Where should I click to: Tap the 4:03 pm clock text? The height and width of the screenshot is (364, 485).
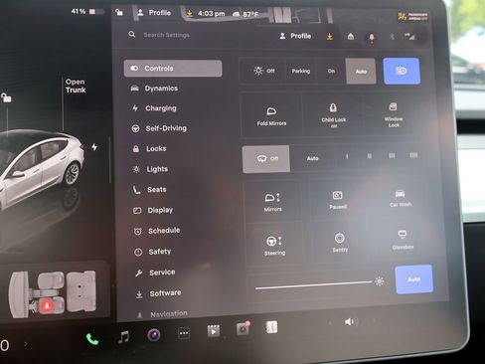click(x=211, y=14)
